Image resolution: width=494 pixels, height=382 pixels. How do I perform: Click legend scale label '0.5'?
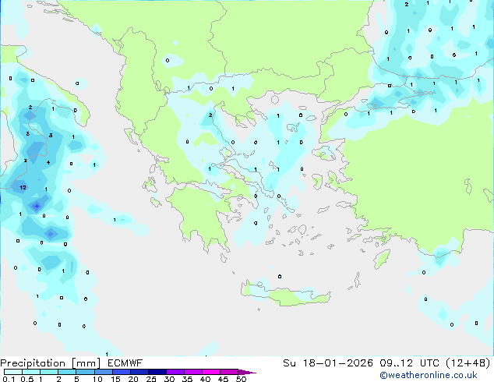click(x=27, y=379)
